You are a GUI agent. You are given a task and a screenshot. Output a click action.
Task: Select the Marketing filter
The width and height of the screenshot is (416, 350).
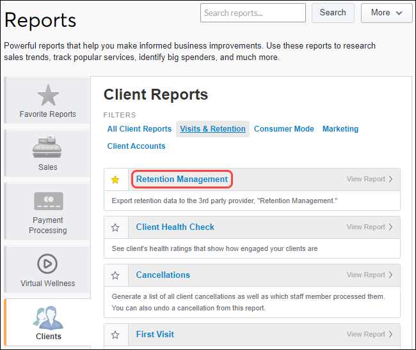pos(340,129)
